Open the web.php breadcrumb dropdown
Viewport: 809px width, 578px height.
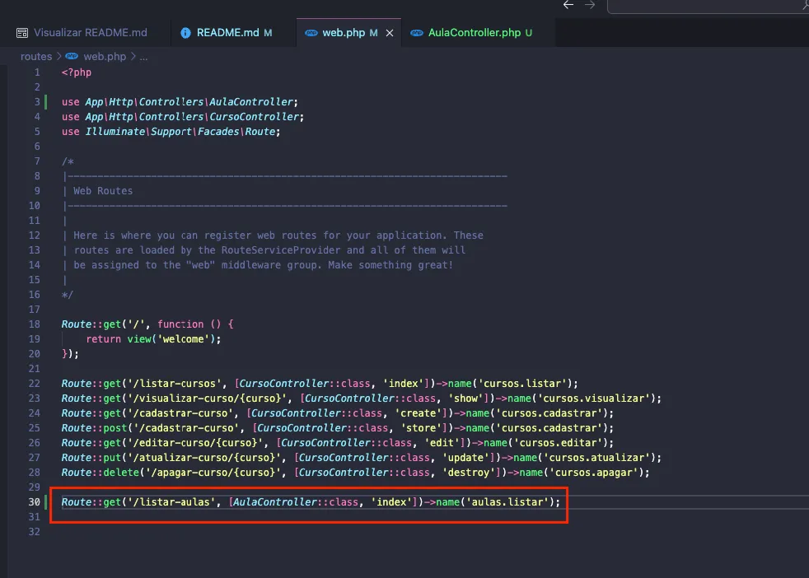(x=105, y=57)
